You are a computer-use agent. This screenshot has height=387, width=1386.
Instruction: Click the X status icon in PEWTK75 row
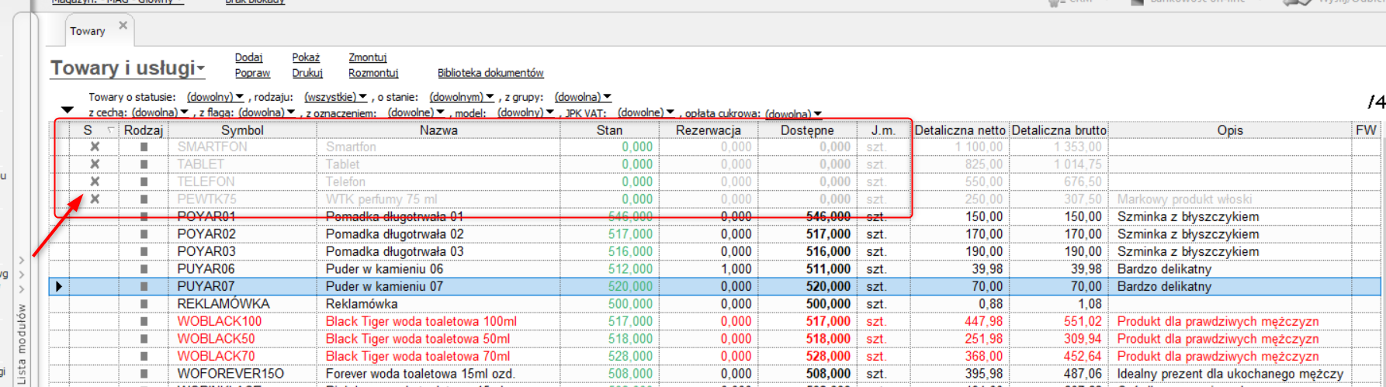95,199
